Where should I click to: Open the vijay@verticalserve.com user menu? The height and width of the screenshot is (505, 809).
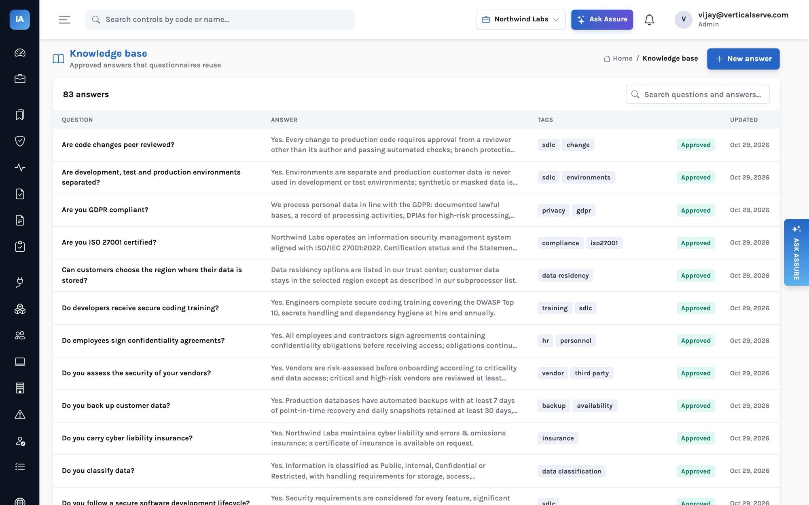tap(731, 19)
